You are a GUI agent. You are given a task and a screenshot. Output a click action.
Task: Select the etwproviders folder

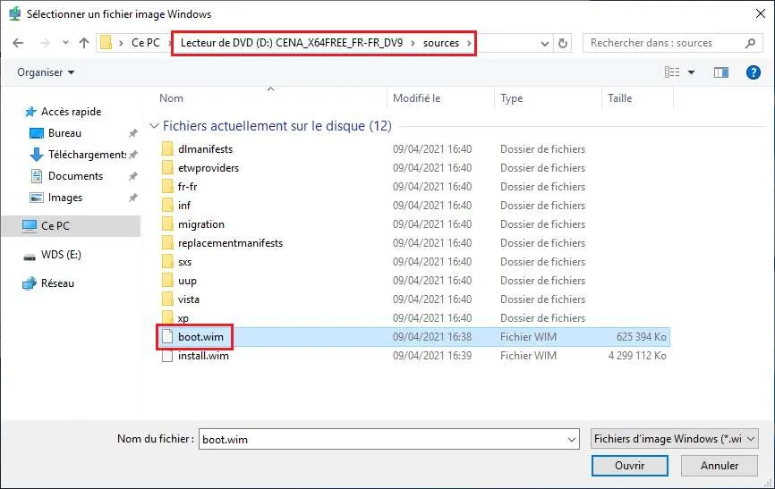209,168
